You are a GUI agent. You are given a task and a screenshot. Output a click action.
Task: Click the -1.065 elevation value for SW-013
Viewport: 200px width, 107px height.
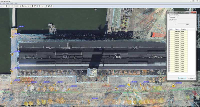[x=182, y=53]
